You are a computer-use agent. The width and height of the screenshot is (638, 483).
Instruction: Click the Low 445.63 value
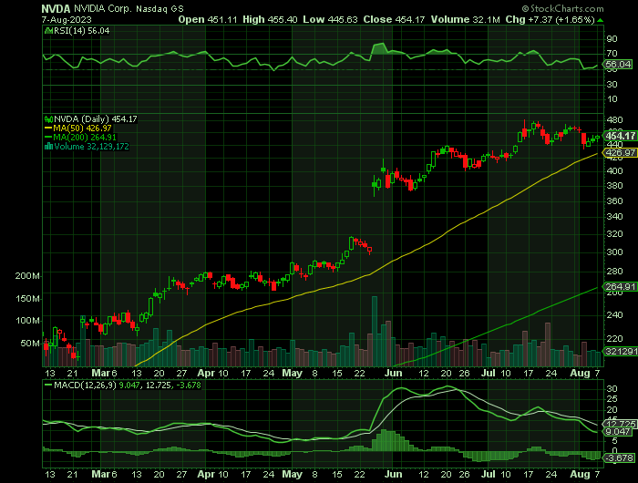tap(330, 19)
